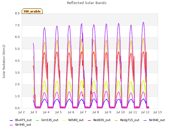Viewport: 174px width, 130px height.
Task: Click the Jul 2 x-axis tick label
Action: coord(21,112)
